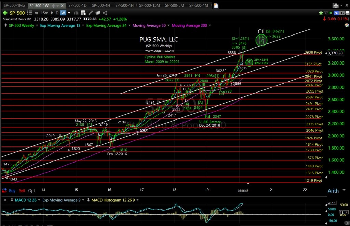The height and width of the screenshot is (226, 350).
Task: Click the new chart page icon
Action: point(216,5)
